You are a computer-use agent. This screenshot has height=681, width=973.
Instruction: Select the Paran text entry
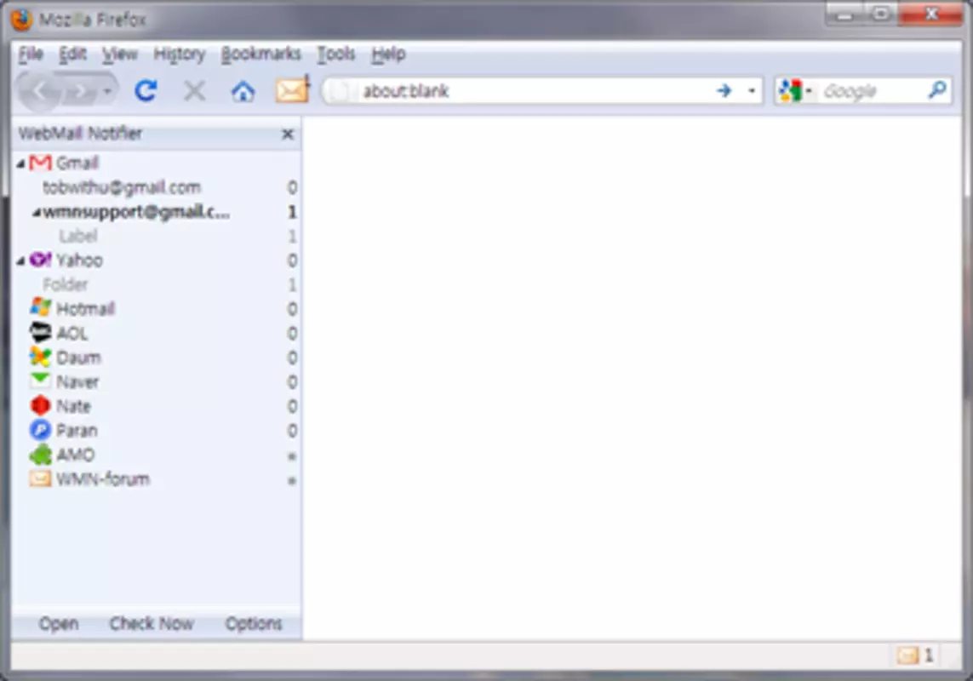point(77,430)
